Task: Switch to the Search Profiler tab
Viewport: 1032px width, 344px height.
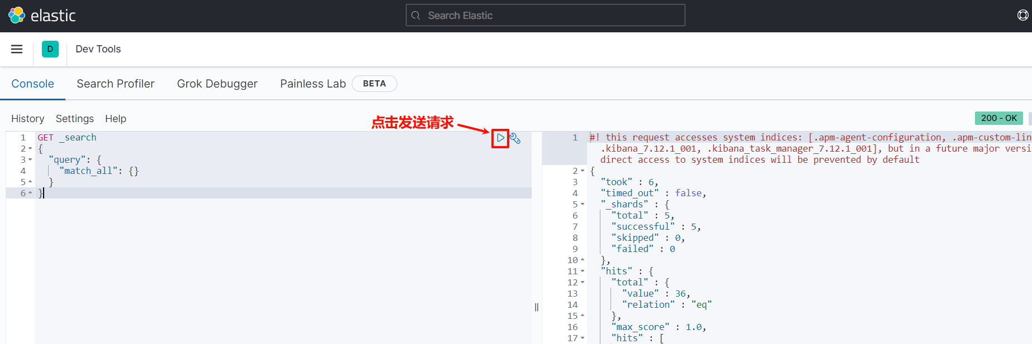Action: 116,84
